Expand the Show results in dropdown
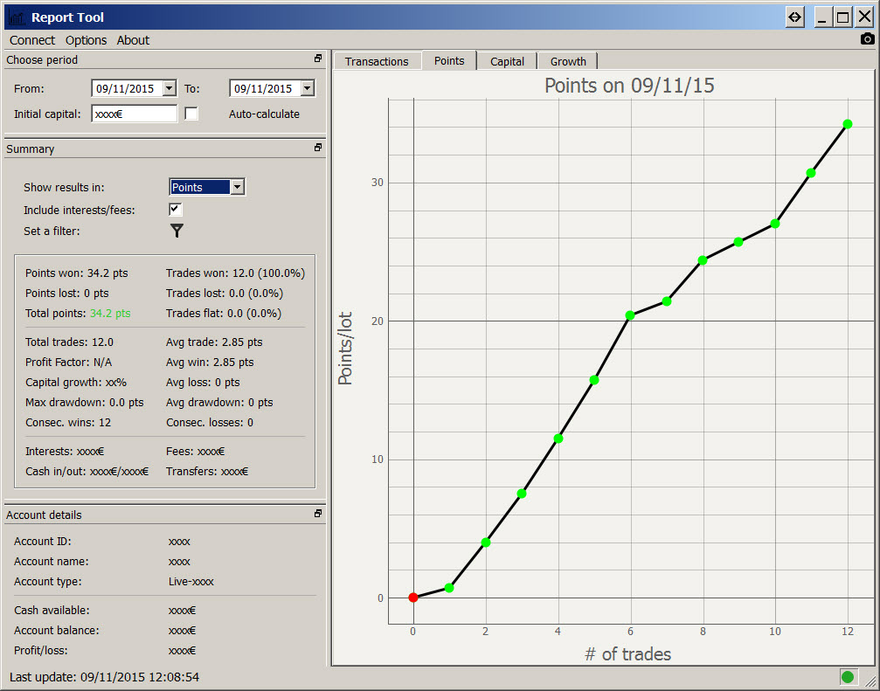The width and height of the screenshot is (880, 691). tap(238, 187)
